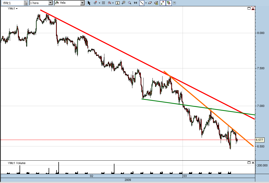Click the add analysis indicator icon
The height and width of the screenshot is (183, 269).
(x=109, y=3)
